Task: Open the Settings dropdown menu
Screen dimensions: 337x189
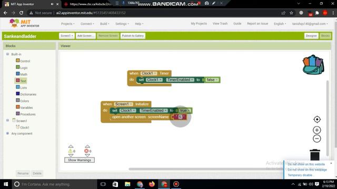Action: (122, 24)
